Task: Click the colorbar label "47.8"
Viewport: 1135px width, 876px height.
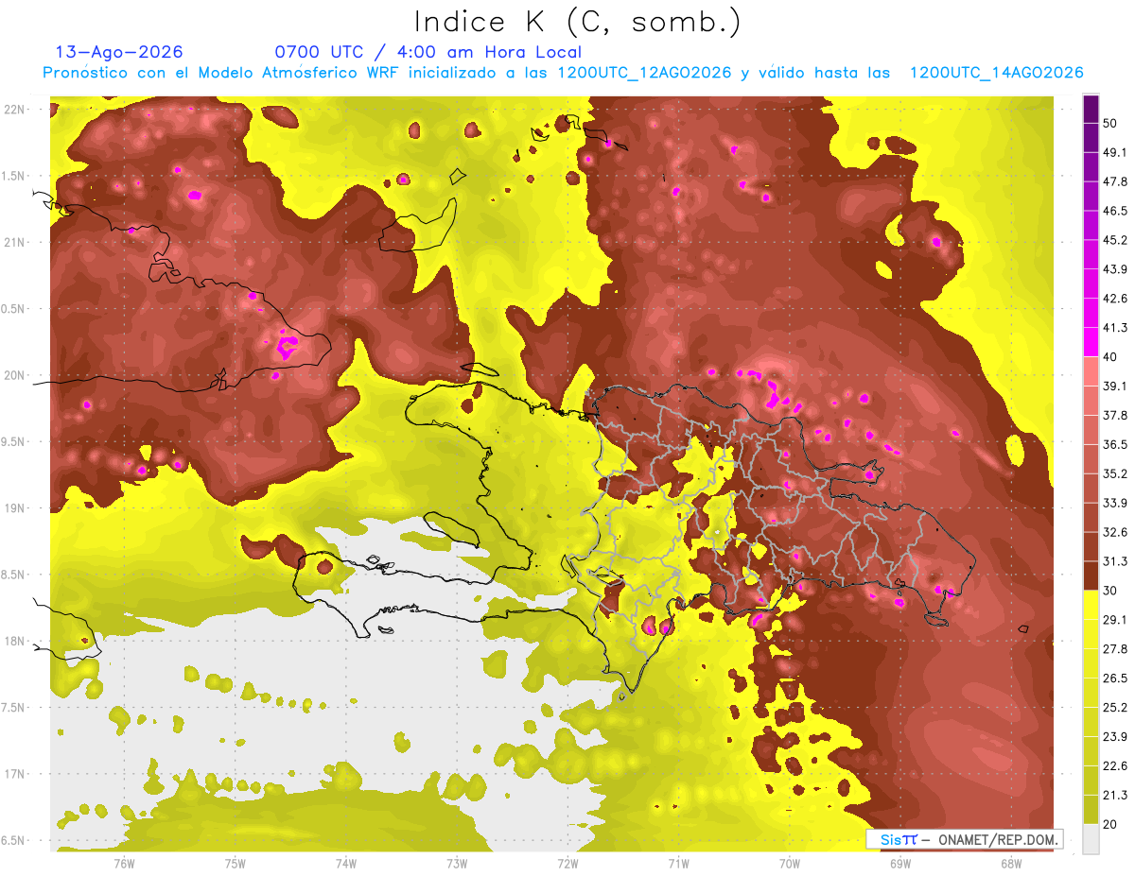Action: (1114, 181)
